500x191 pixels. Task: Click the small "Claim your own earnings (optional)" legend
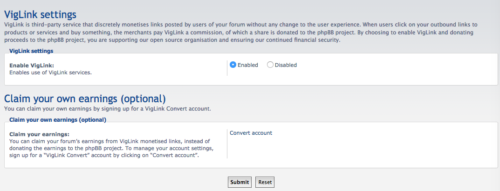58,119
